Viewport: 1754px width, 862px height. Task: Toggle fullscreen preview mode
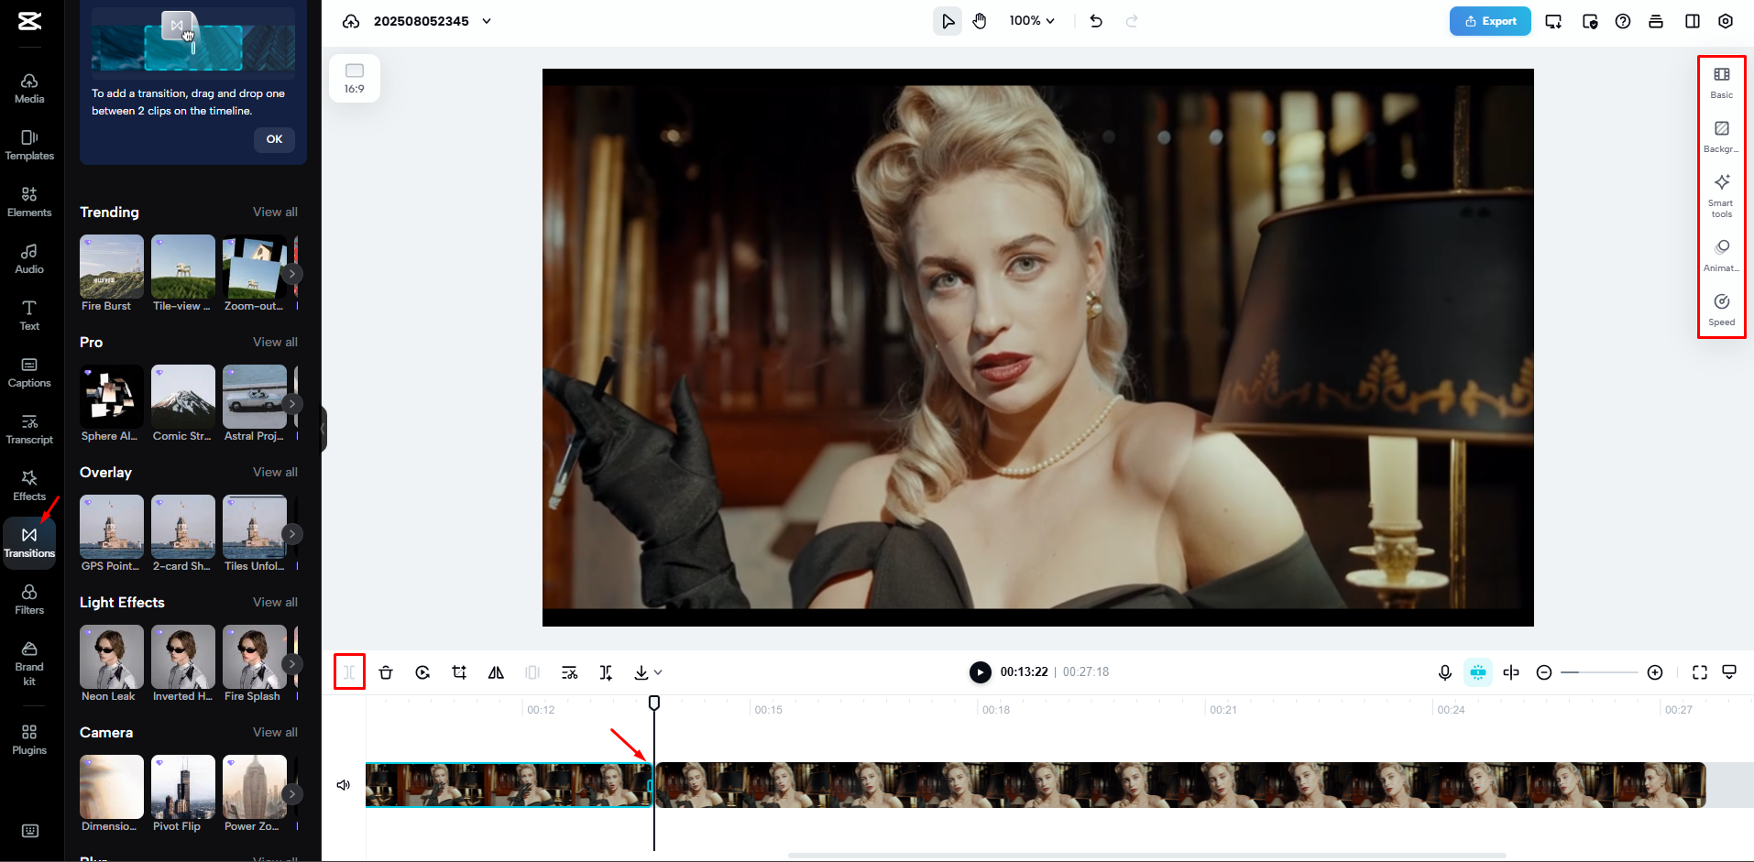point(1700,671)
